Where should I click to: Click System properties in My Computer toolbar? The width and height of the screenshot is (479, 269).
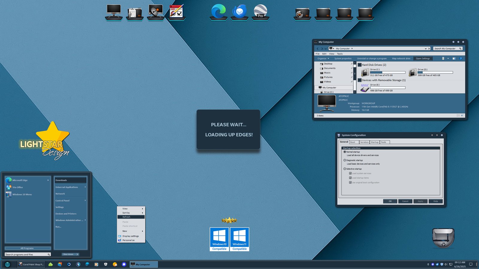click(x=343, y=59)
